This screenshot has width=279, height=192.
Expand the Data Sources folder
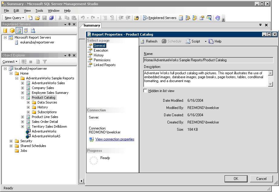pos(28,102)
